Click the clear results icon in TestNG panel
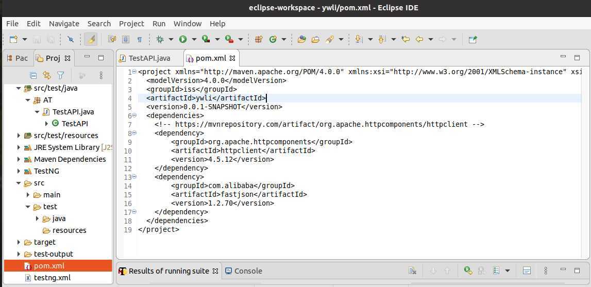591x287 pixels. tap(412, 271)
